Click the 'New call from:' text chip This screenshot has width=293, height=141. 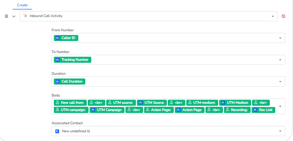coord(70,103)
